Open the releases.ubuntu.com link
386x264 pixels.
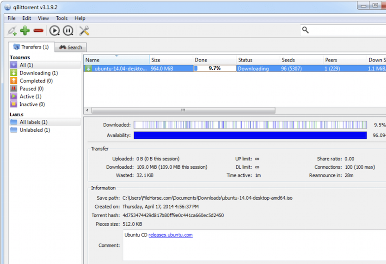click(x=171, y=235)
